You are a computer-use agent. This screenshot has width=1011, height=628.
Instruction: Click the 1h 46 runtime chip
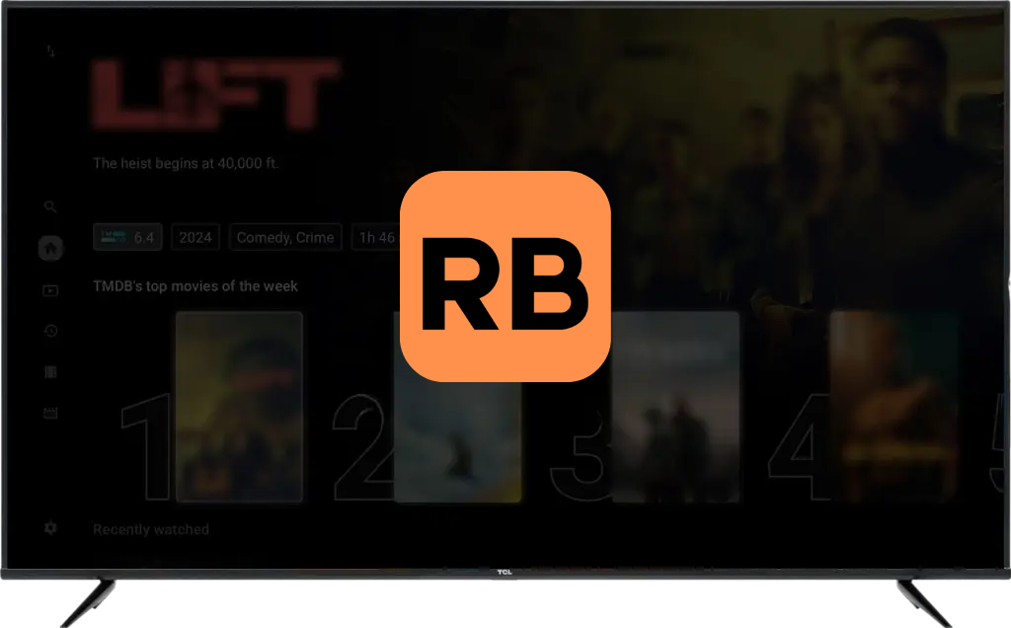[376, 237]
